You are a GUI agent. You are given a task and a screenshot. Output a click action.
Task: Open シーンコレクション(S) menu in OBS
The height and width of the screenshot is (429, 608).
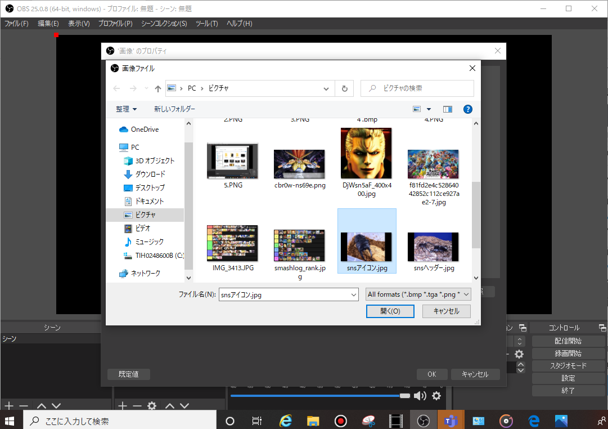tap(164, 24)
